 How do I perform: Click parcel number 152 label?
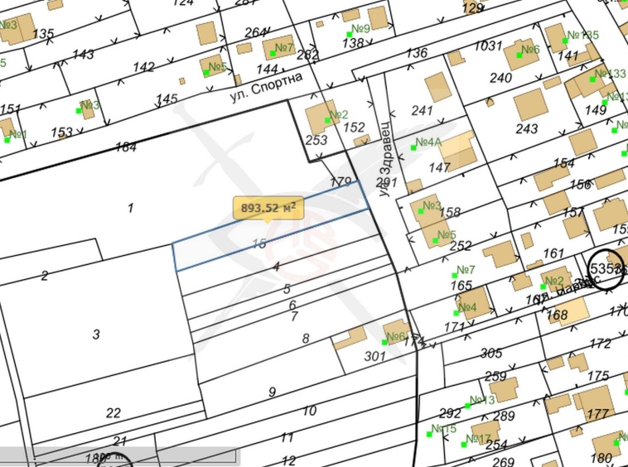point(354,128)
